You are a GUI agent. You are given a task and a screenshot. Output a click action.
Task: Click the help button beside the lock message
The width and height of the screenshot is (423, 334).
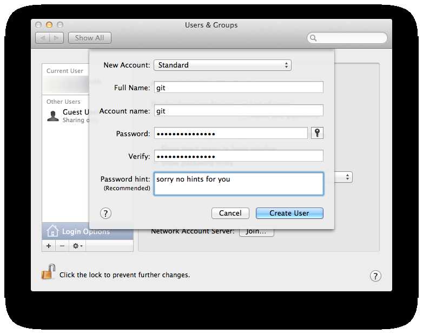375,276
